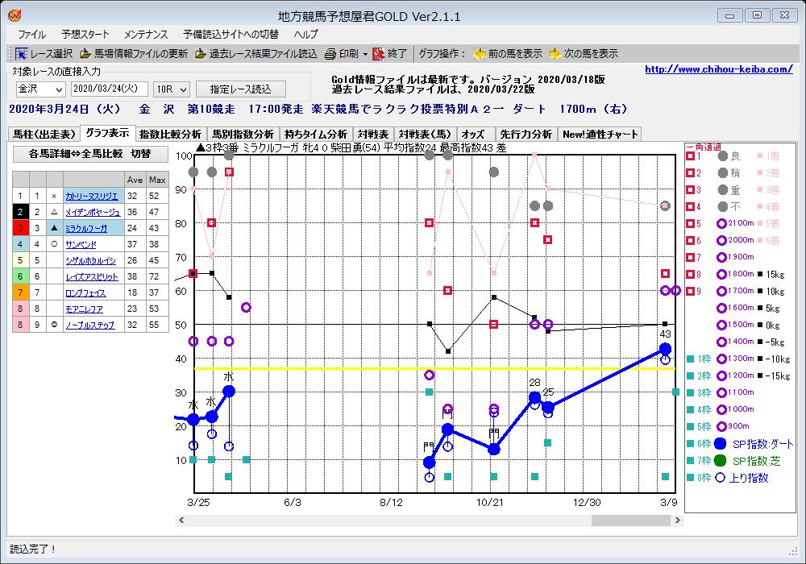Click the 2100m purple ring legend icon

coord(721,223)
